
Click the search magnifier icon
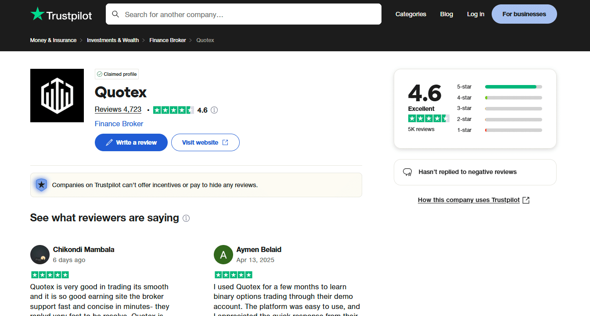[115, 14]
